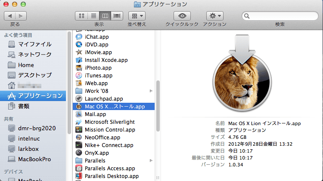This screenshot has height=181, width=323.
Task: Select アプリケーション in the sidebar
Action: click(33, 96)
